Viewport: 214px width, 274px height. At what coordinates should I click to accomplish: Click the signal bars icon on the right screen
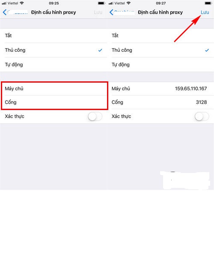(x=111, y=3)
